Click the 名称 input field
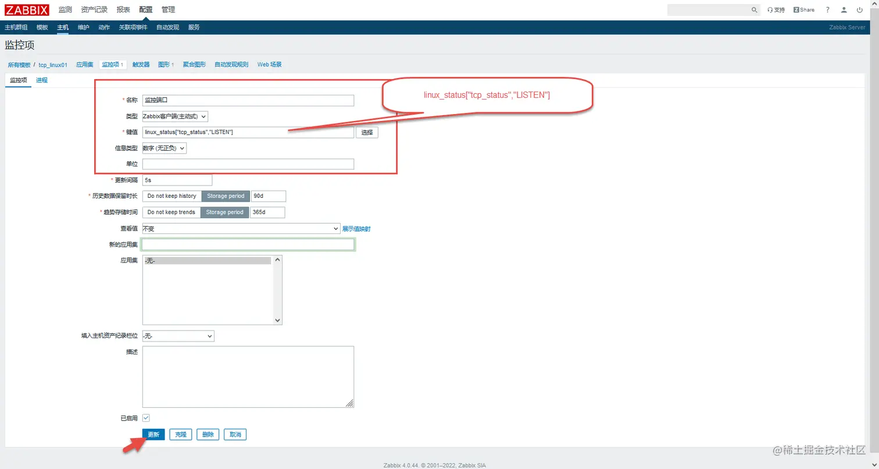 (x=248, y=100)
